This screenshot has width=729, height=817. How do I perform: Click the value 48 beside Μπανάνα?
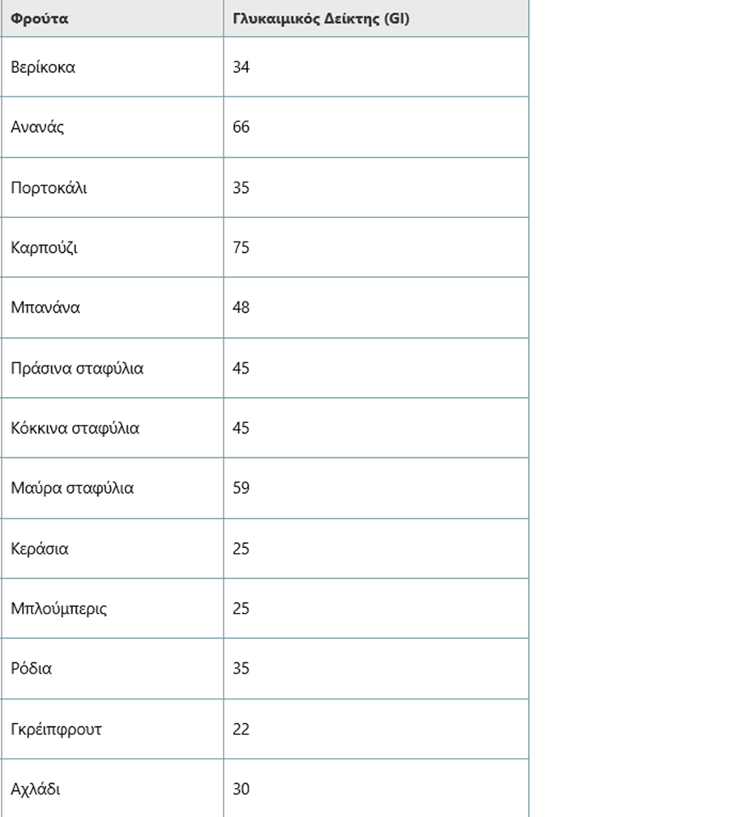(241, 307)
